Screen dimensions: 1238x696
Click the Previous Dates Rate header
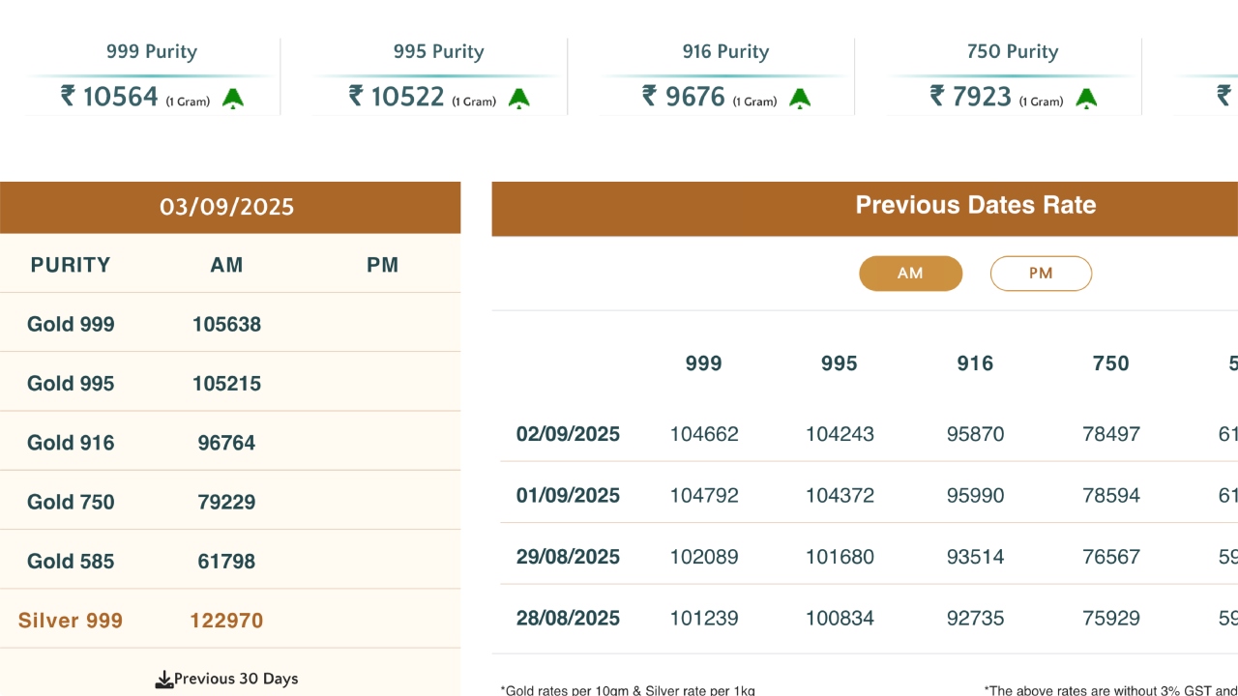click(975, 205)
